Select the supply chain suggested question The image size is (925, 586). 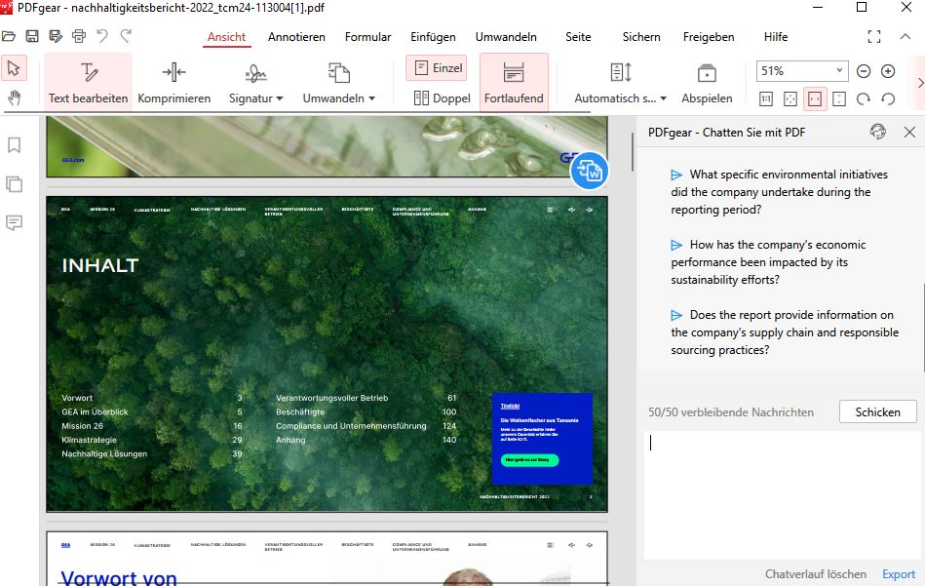point(785,332)
